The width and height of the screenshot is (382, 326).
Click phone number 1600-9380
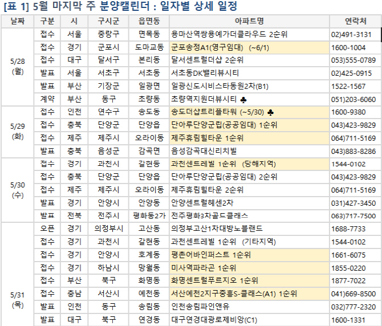348,112
